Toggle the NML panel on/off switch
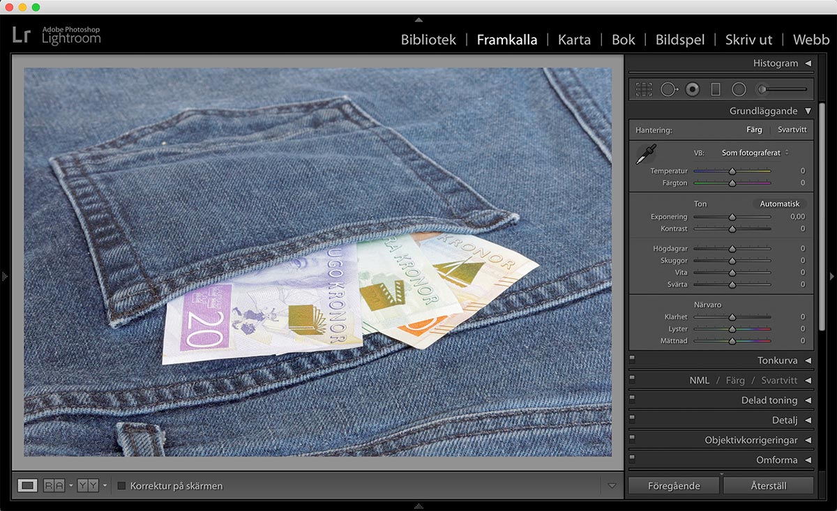Image resolution: width=837 pixels, height=511 pixels. (632, 380)
